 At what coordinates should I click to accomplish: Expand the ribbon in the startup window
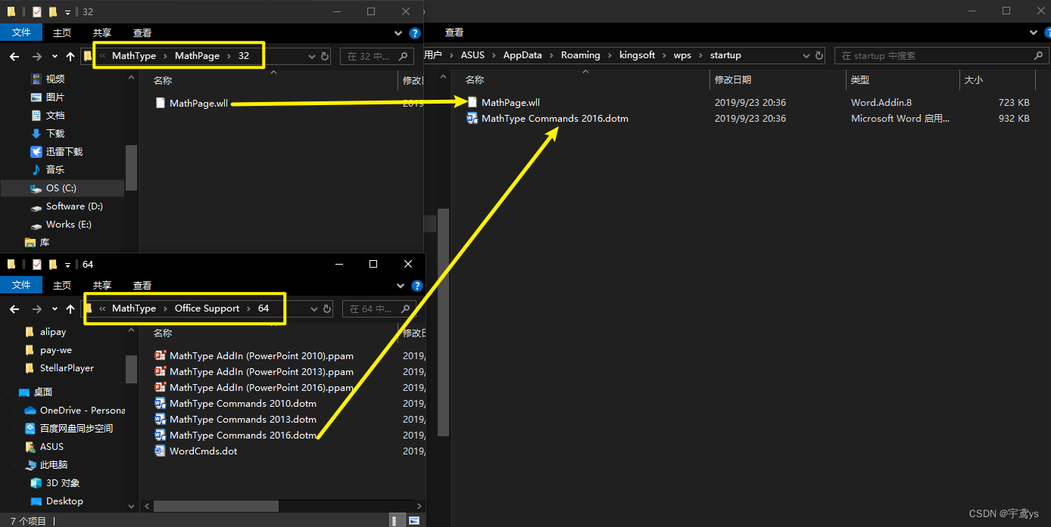pyautogui.click(x=1034, y=33)
